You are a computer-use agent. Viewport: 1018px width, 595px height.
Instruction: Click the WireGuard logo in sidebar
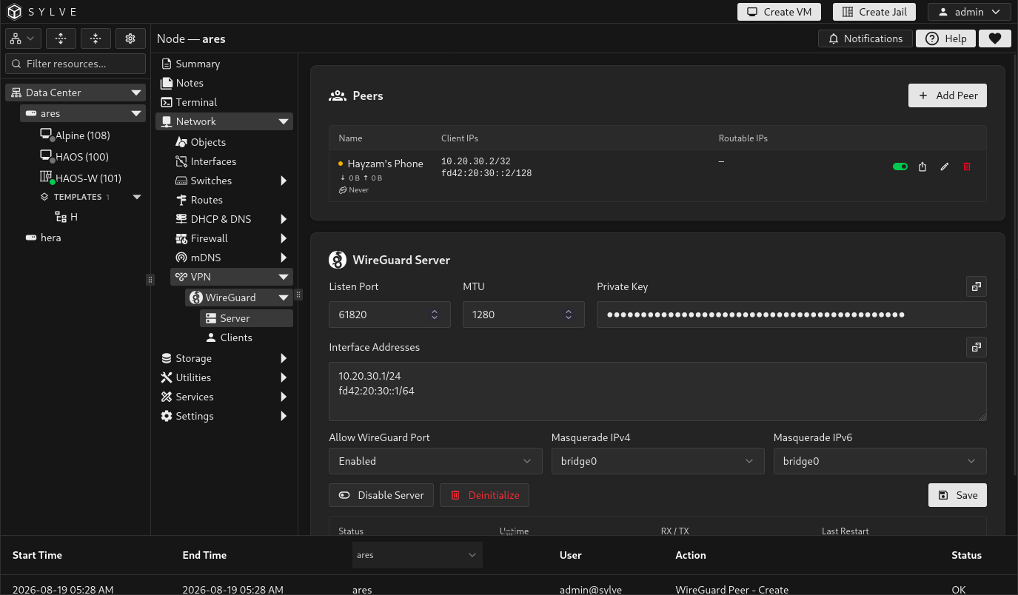196,297
